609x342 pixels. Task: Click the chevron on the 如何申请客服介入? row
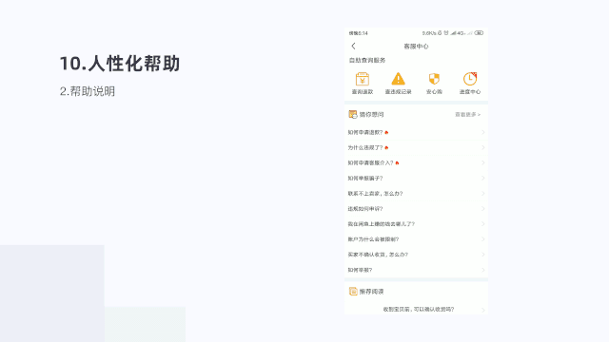click(x=483, y=162)
